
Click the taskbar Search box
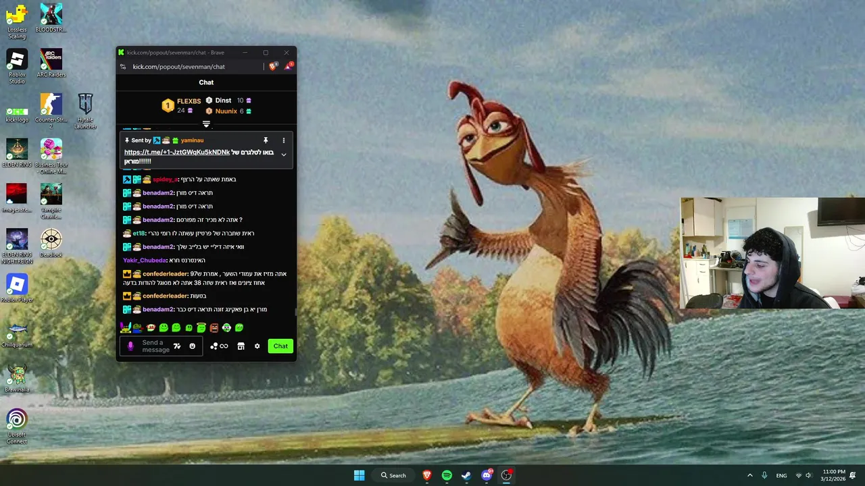pyautogui.click(x=393, y=475)
